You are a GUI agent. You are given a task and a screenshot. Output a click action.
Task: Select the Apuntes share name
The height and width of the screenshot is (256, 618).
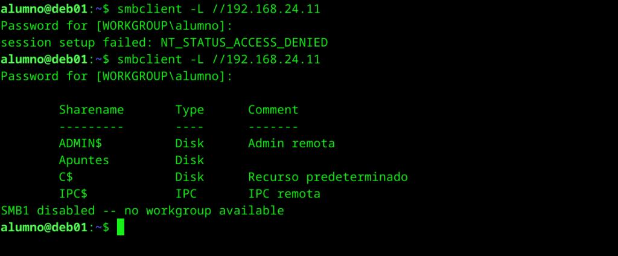click(84, 161)
